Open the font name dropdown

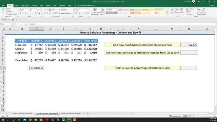click(29, 10)
